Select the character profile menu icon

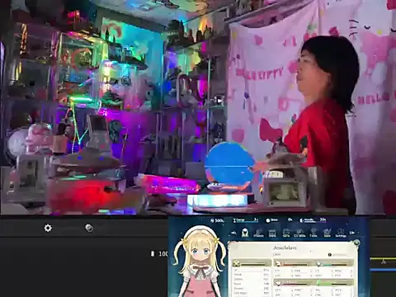tap(245, 233)
